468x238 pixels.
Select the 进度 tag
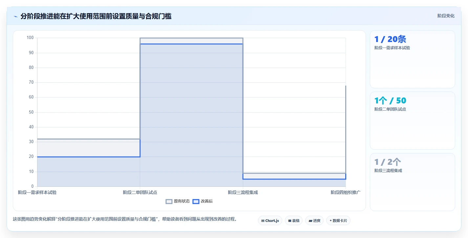(x=314, y=221)
